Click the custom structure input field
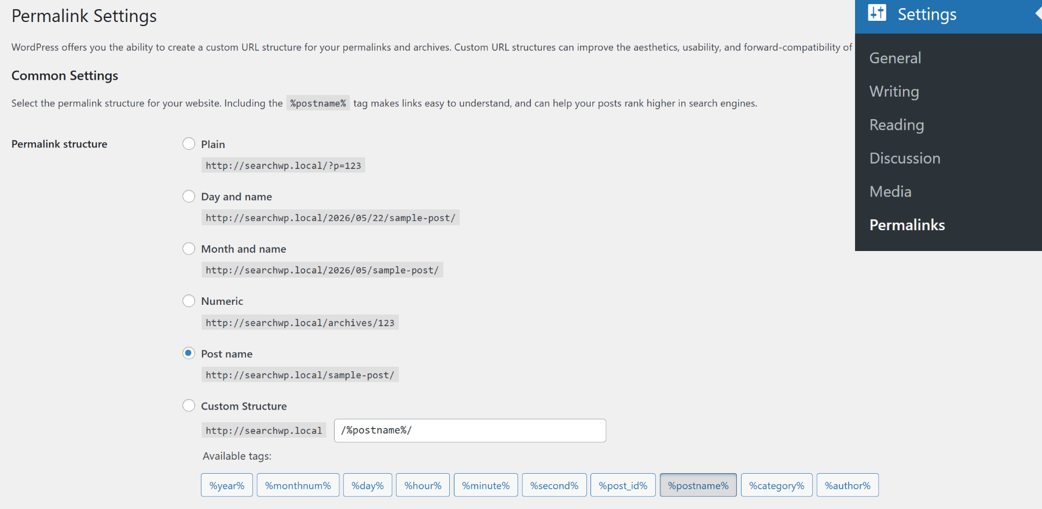 pyautogui.click(x=470, y=430)
